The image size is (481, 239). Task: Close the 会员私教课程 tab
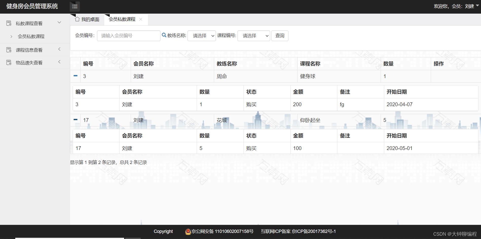141,19
